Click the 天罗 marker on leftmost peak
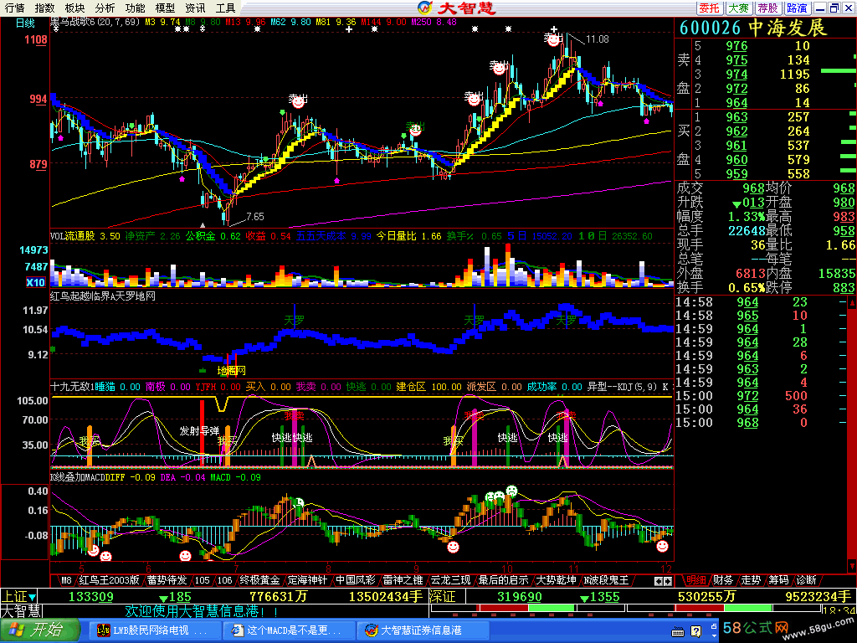 (294, 320)
